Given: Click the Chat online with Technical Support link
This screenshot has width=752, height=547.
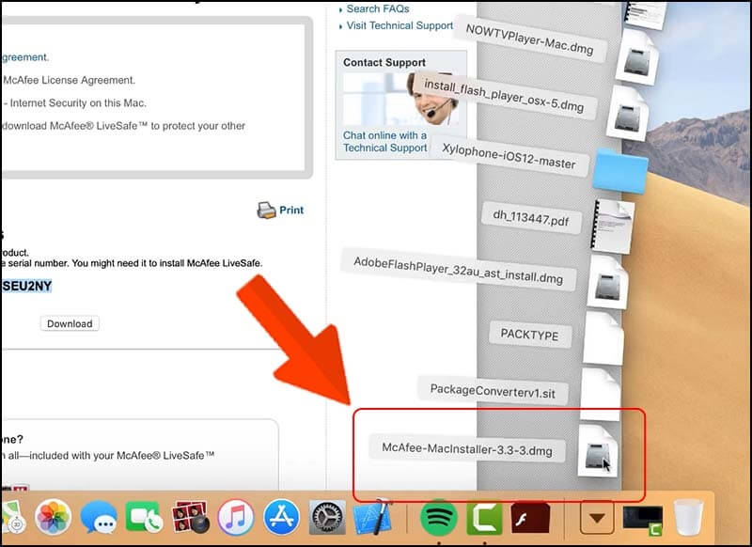Looking at the screenshot, I should click(384, 141).
